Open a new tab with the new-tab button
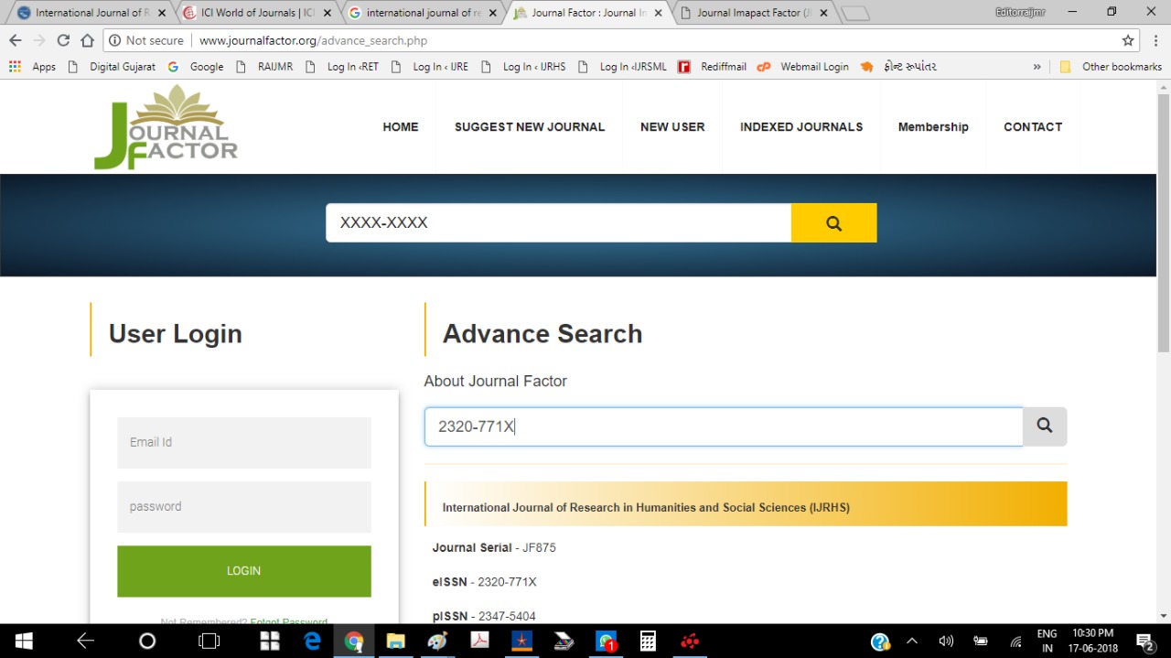The width and height of the screenshot is (1171, 658). click(854, 13)
